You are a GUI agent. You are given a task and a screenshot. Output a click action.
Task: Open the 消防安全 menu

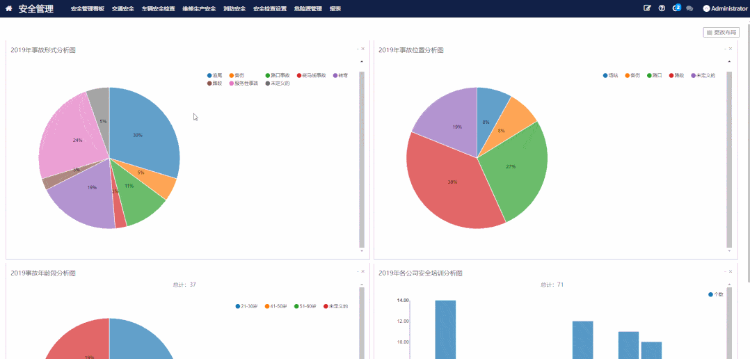click(x=234, y=8)
